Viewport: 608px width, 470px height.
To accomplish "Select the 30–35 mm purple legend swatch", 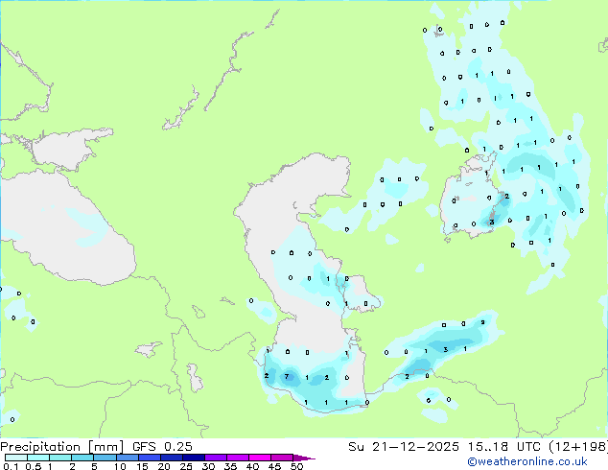I will (x=216, y=458).
